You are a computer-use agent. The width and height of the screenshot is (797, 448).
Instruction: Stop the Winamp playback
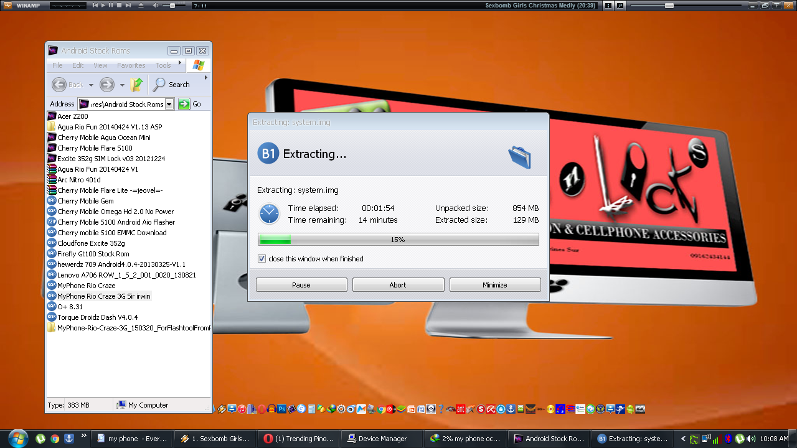tap(120, 5)
